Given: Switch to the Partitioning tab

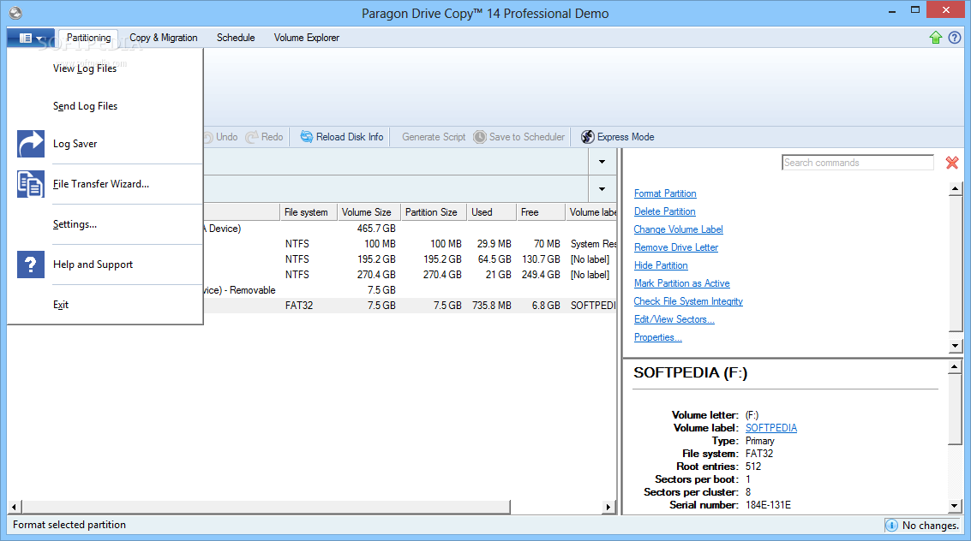Looking at the screenshot, I should tap(88, 38).
